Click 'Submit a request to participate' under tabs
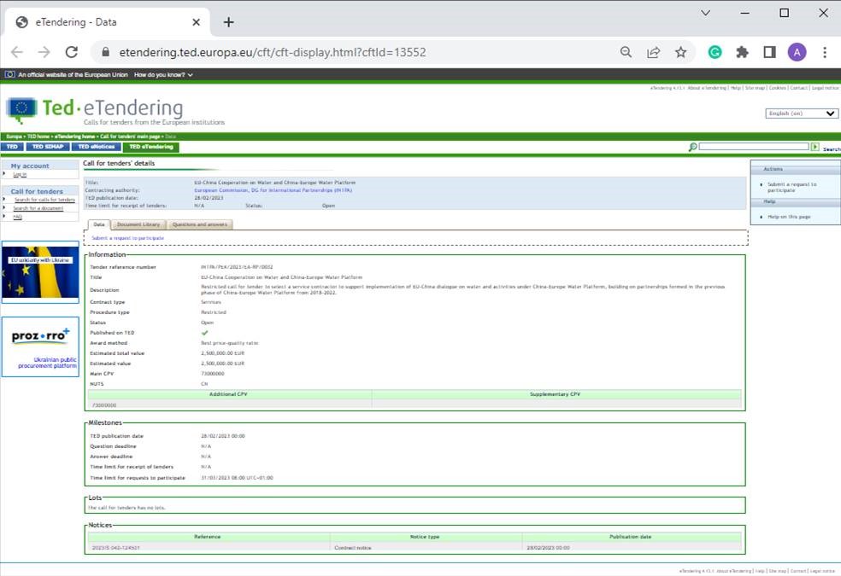The height and width of the screenshot is (576, 841). tap(127, 238)
